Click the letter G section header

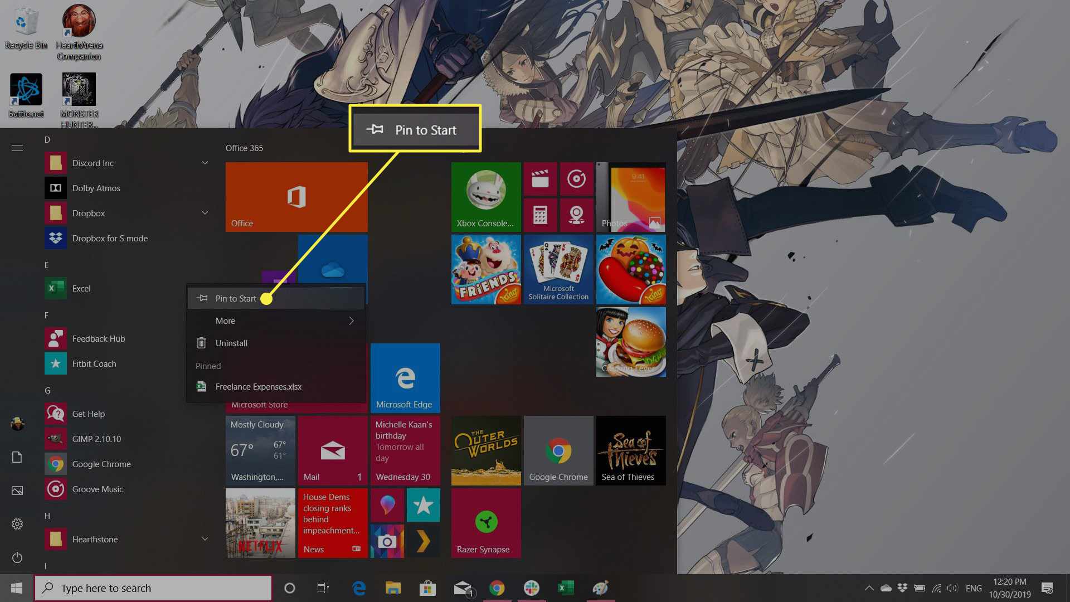(47, 390)
